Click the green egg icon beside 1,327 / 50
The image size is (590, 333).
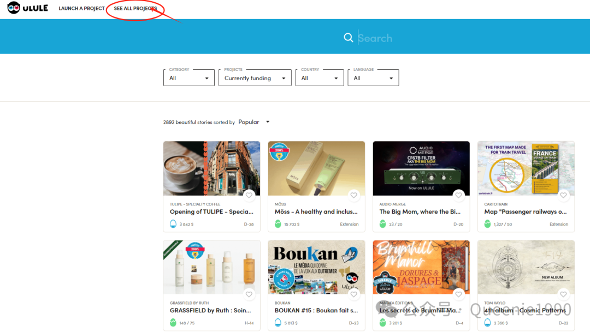[488, 224]
